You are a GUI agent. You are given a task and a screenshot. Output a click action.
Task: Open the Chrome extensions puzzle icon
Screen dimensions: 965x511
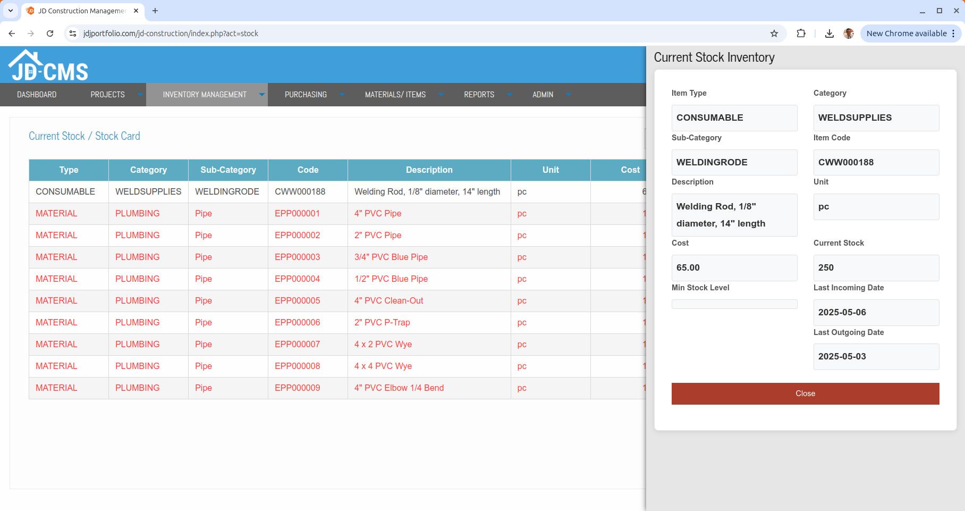click(801, 33)
